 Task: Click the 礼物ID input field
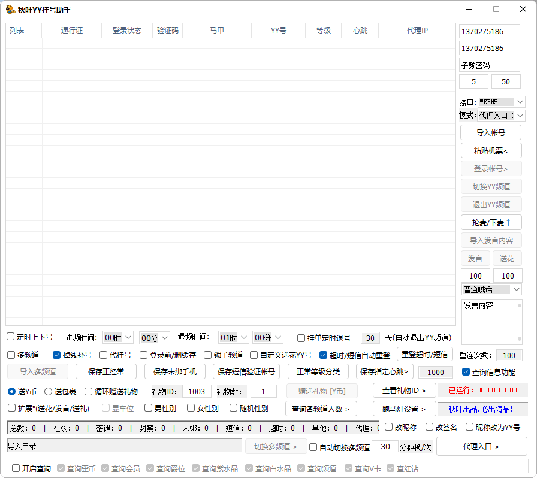197,391
